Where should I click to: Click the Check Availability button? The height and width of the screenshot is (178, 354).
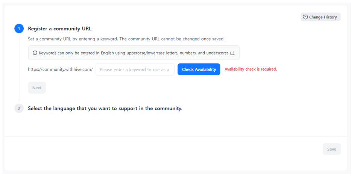[x=199, y=69]
